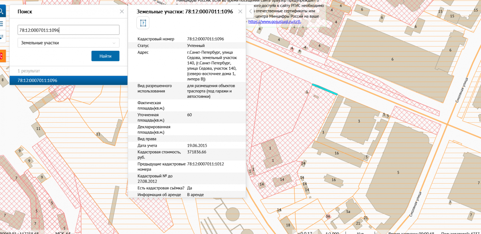Click the cyan highlighted parcel on map
The width and height of the screenshot is (481, 234).
(325, 89)
